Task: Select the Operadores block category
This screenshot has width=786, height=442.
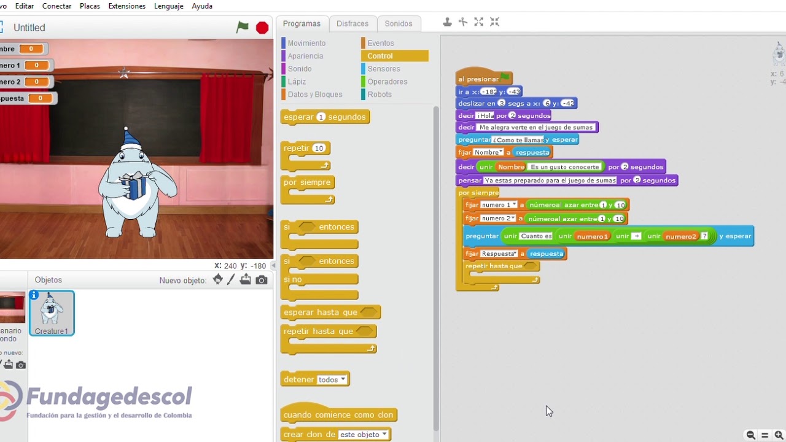Action: coord(387,82)
